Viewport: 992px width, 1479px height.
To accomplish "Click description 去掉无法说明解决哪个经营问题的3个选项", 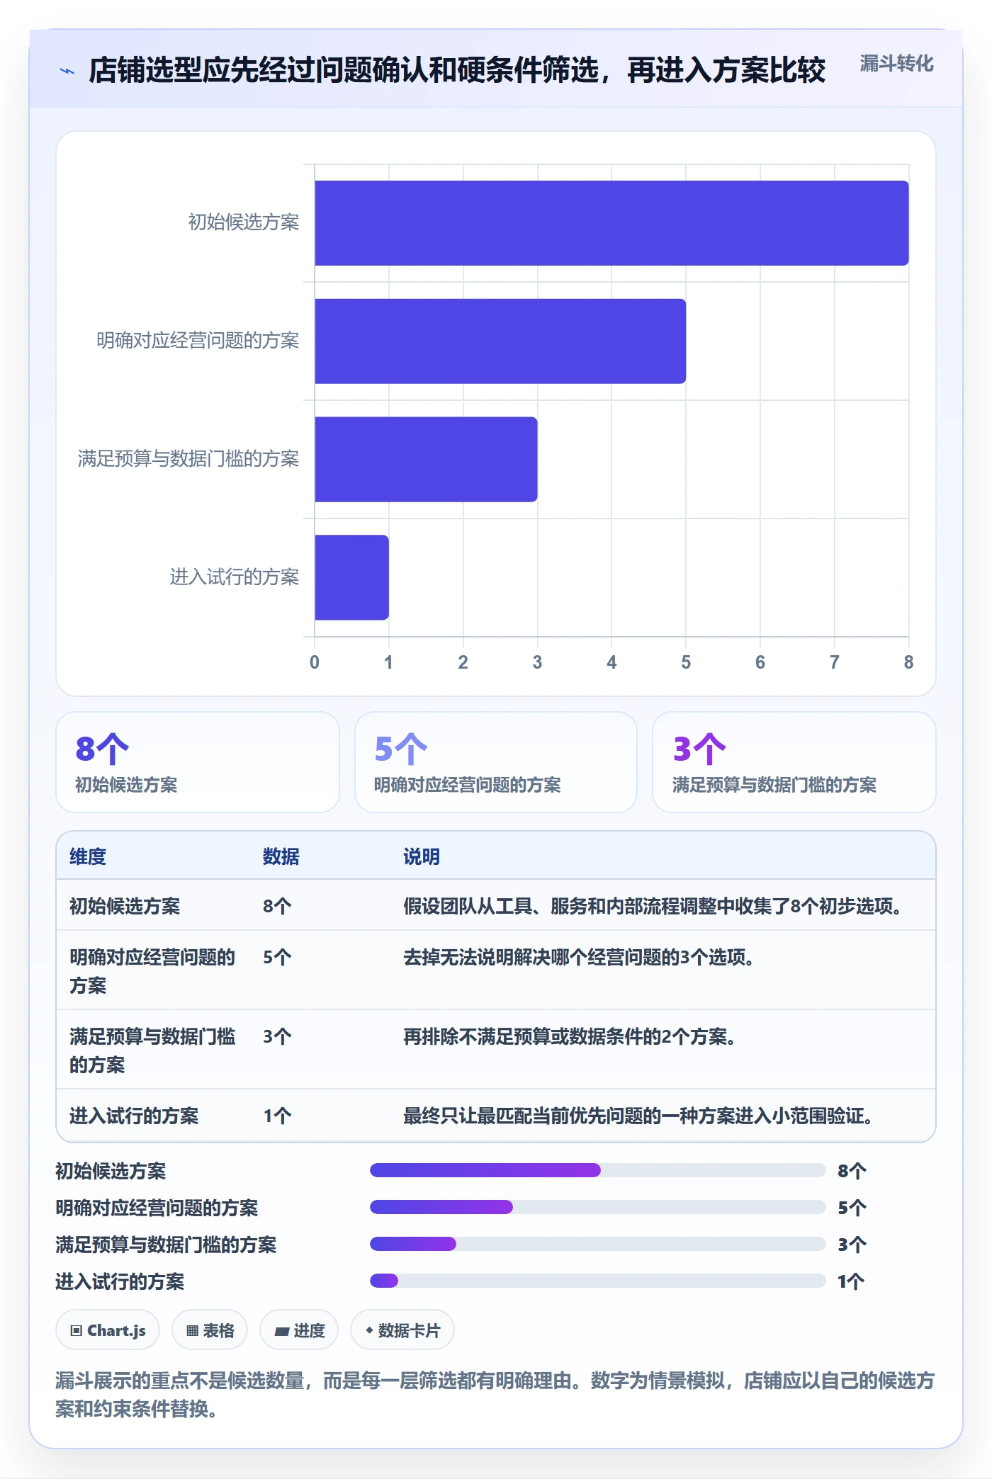I will (579, 957).
